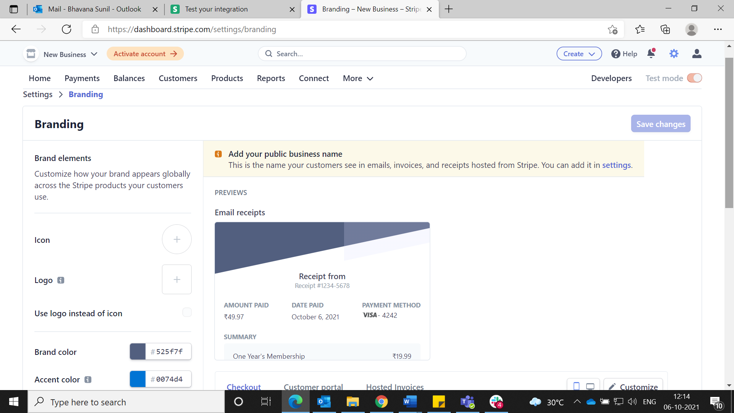Open the Accent color swatch picker
Image resolution: width=734 pixels, height=413 pixels.
pos(138,379)
